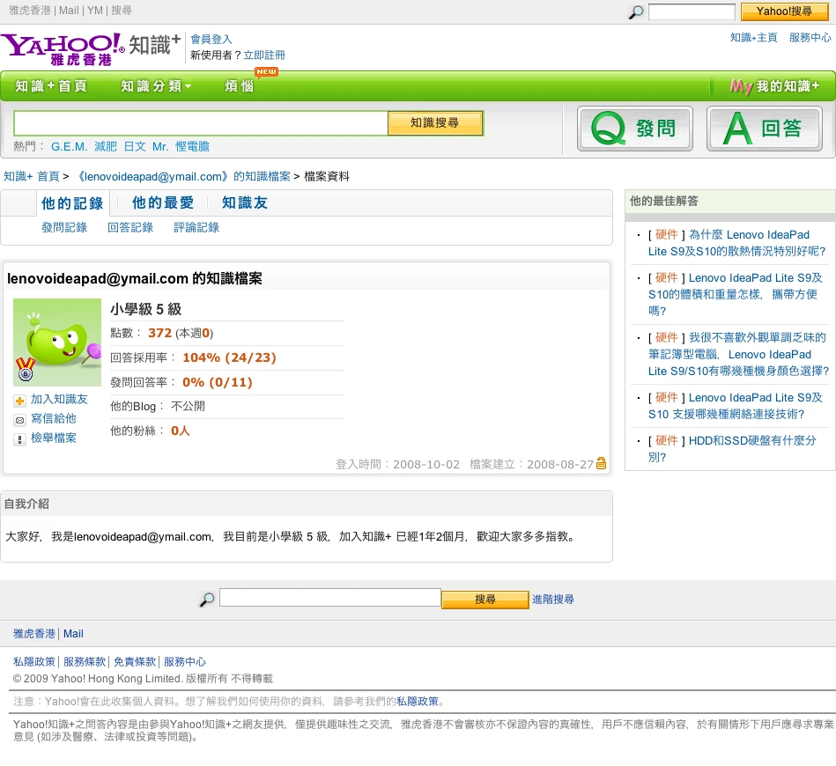Click the medal badge on the avatar
The height and width of the screenshot is (766, 836).
tap(26, 370)
